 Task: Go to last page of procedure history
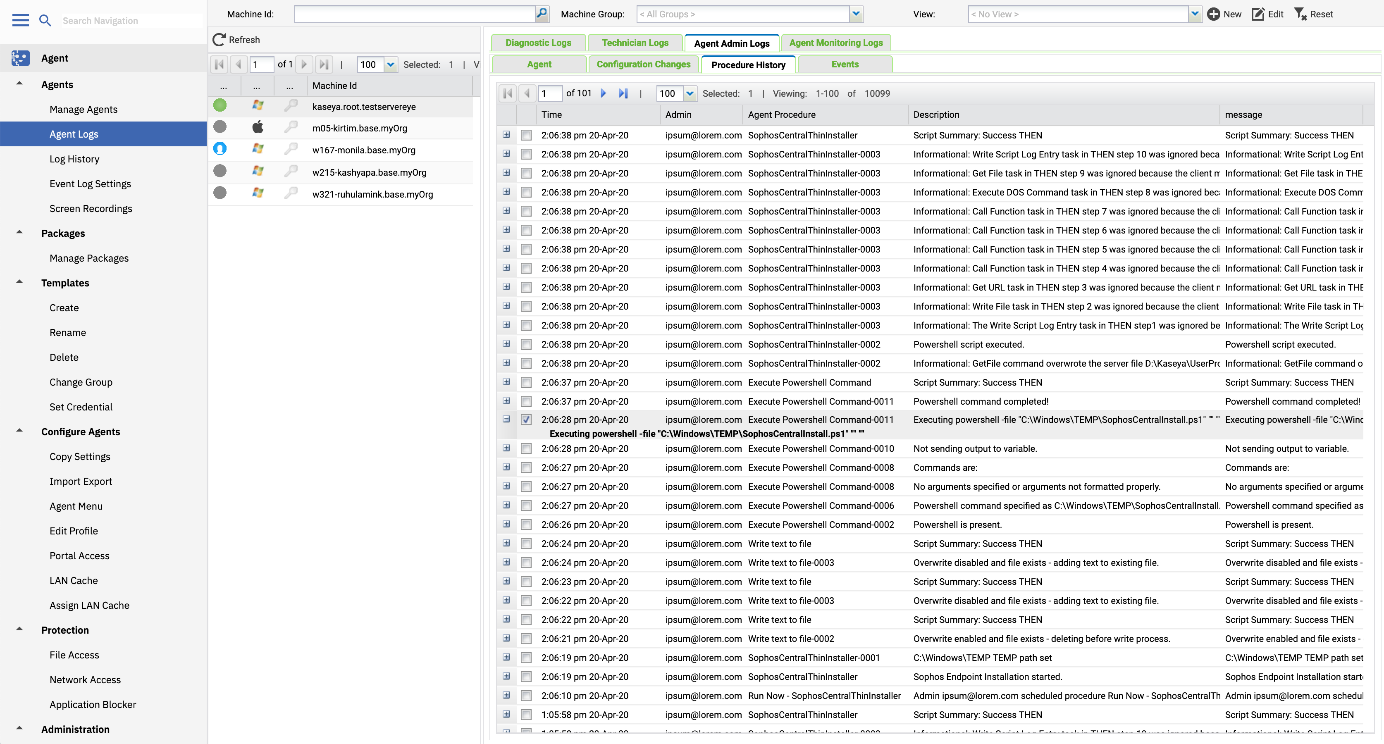pyautogui.click(x=623, y=93)
